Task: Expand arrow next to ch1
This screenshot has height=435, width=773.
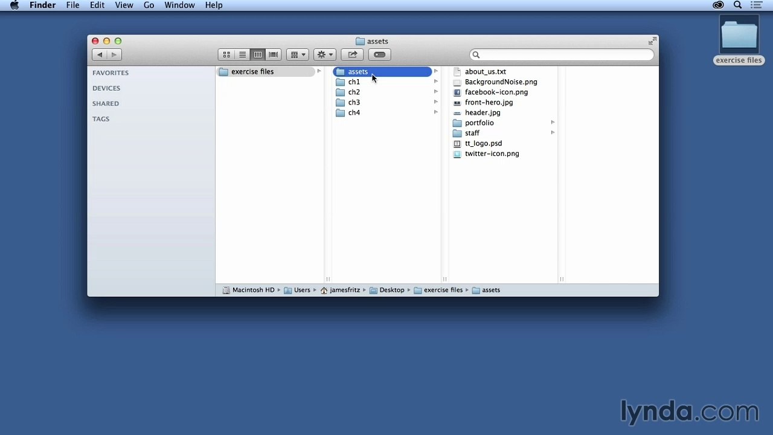Action: click(x=435, y=82)
